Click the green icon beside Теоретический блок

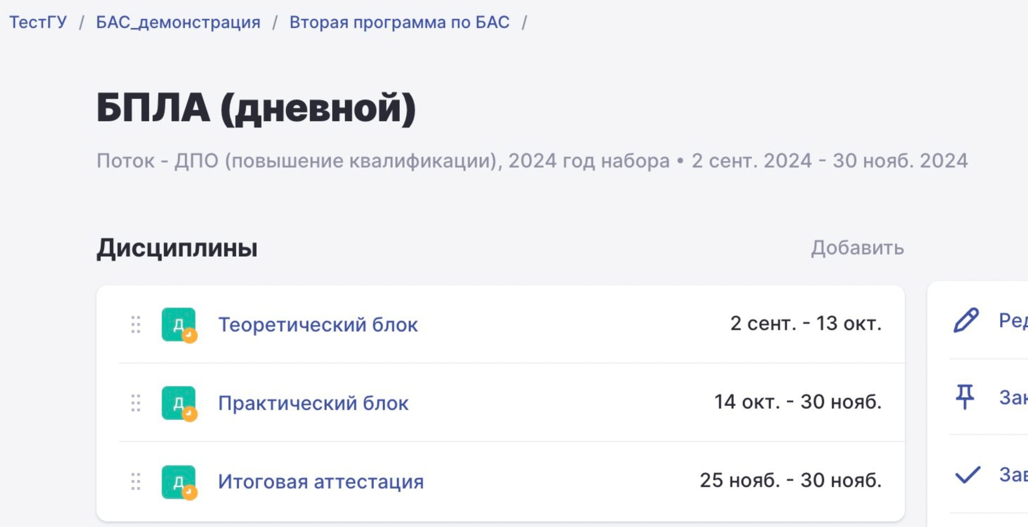pyautogui.click(x=178, y=325)
